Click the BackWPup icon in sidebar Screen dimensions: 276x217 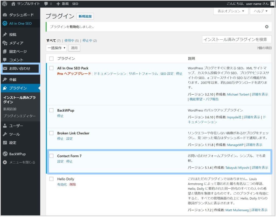click(5, 154)
